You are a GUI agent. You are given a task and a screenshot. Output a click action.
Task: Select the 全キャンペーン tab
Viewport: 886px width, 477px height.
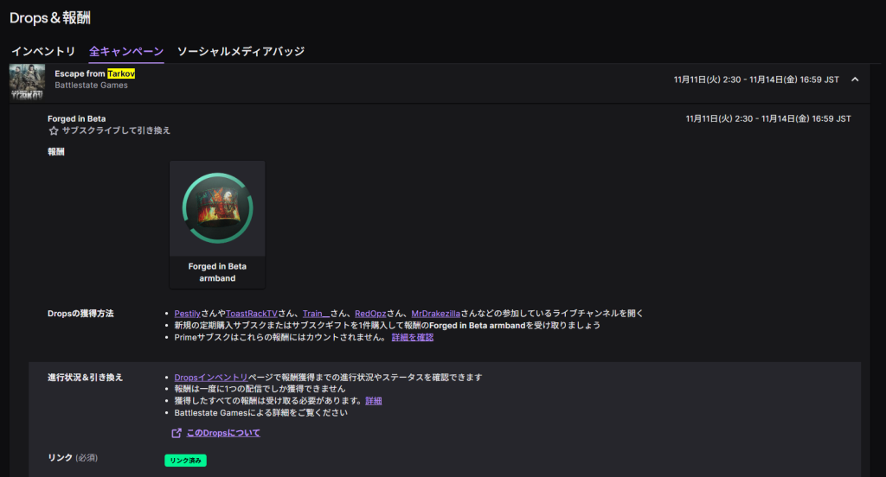pos(126,52)
